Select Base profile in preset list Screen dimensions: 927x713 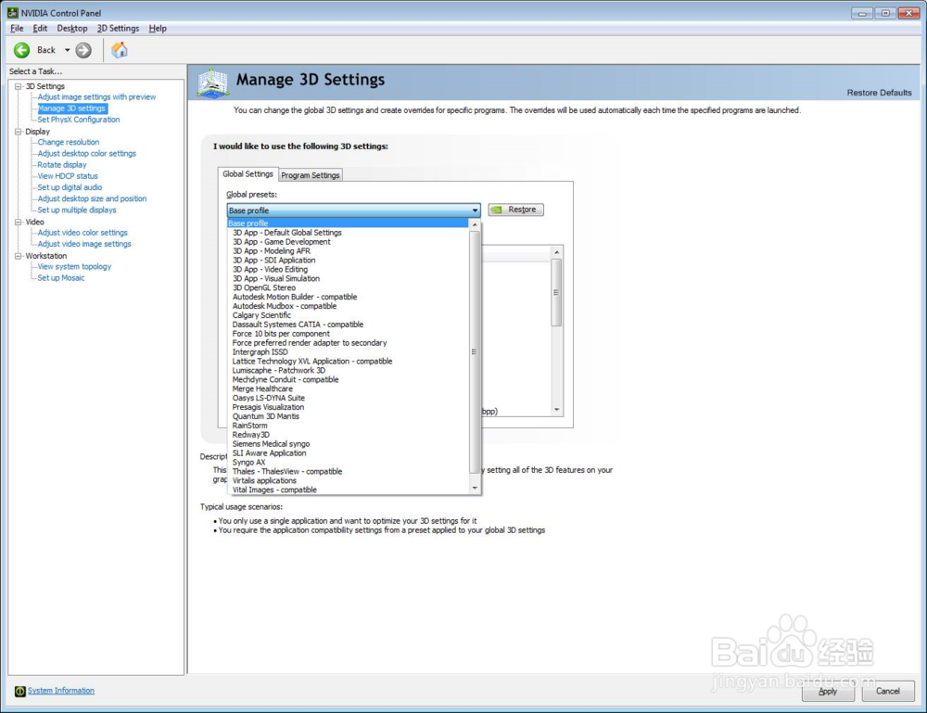tap(349, 223)
